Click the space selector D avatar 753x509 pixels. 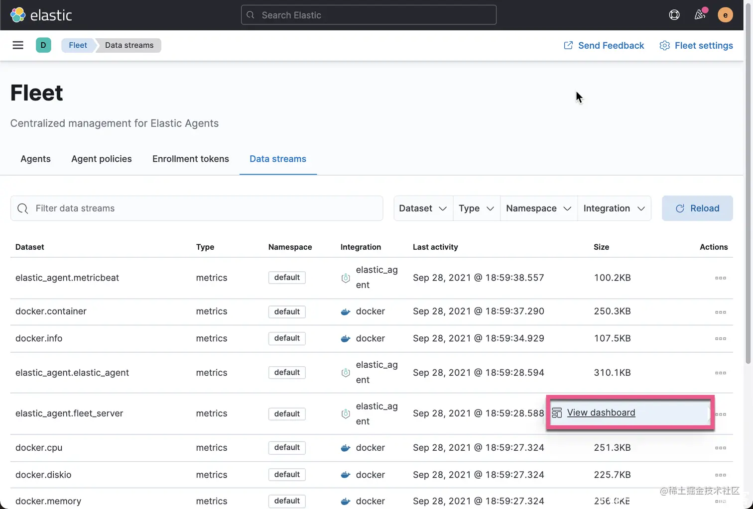point(43,45)
